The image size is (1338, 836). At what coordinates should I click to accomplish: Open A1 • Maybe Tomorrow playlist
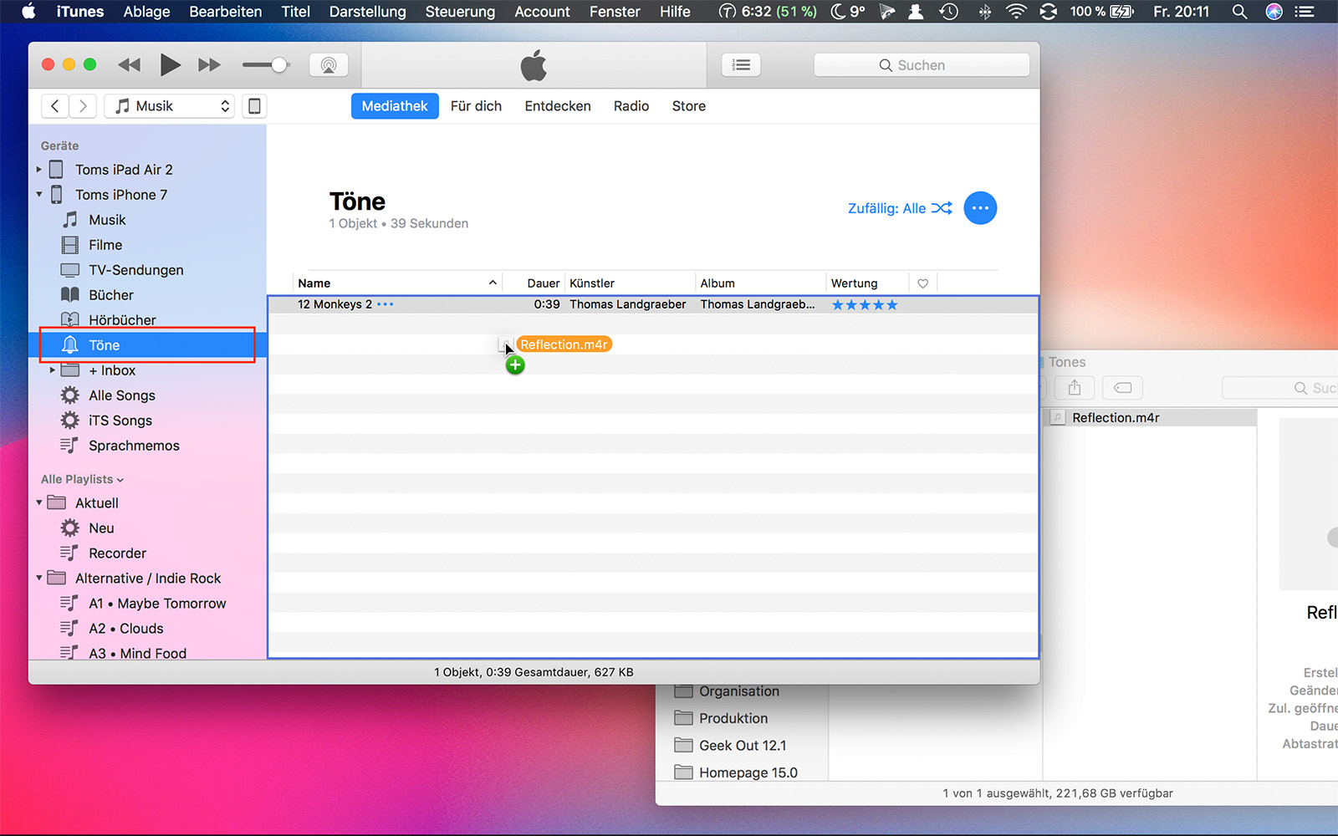(157, 604)
